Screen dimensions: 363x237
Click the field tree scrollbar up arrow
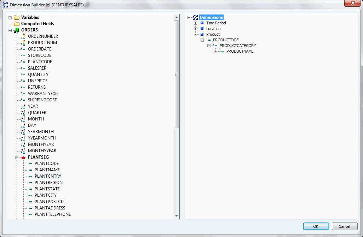point(177,17)
